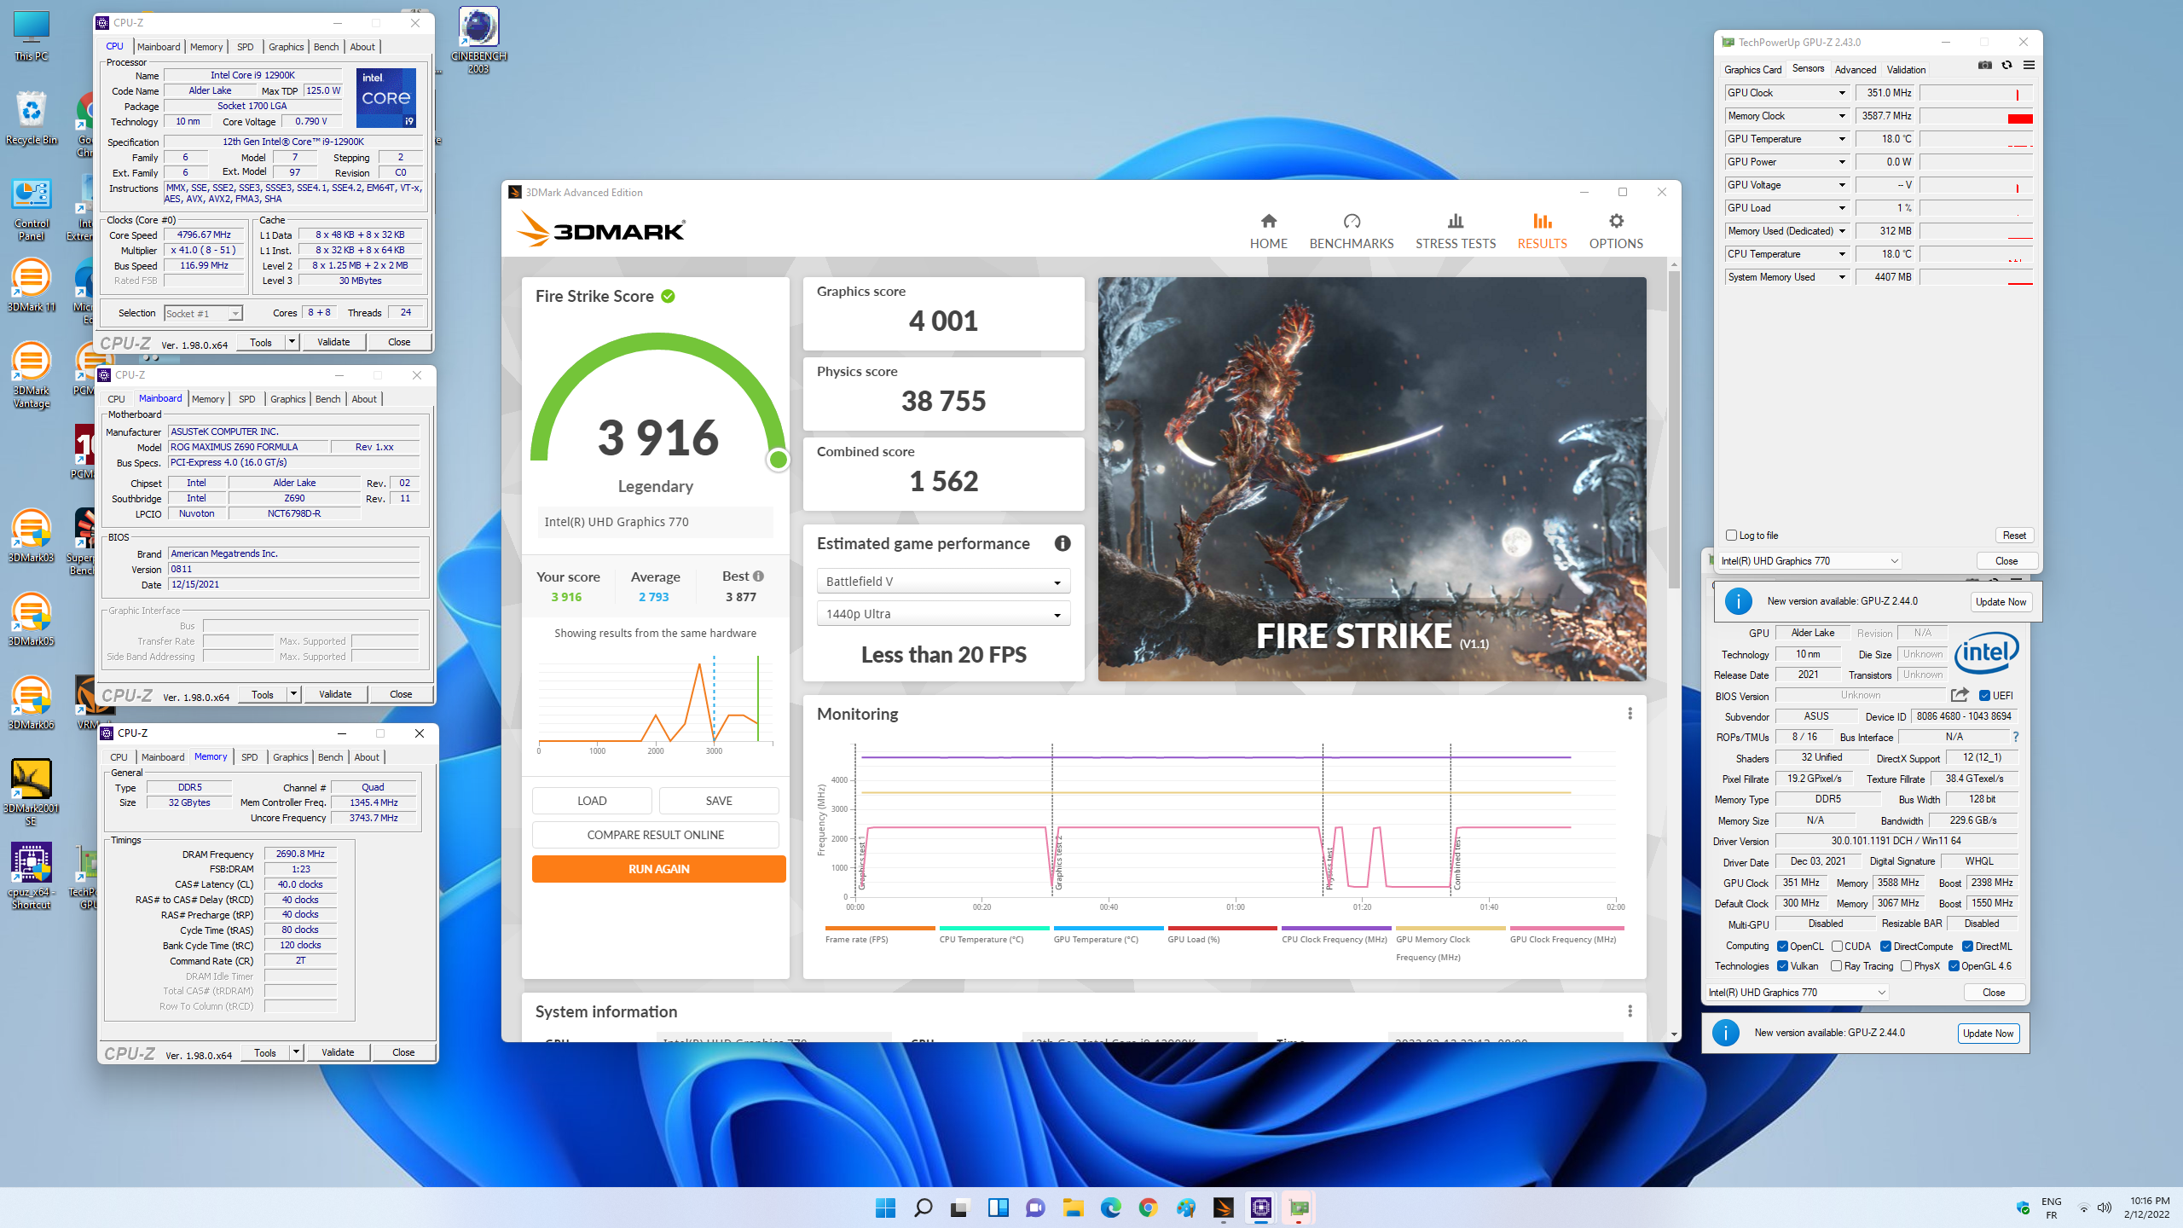Screen dimensions: 2183x1228
Task: Open the 3DMark HOME house icon
Action: (1269, 221)
